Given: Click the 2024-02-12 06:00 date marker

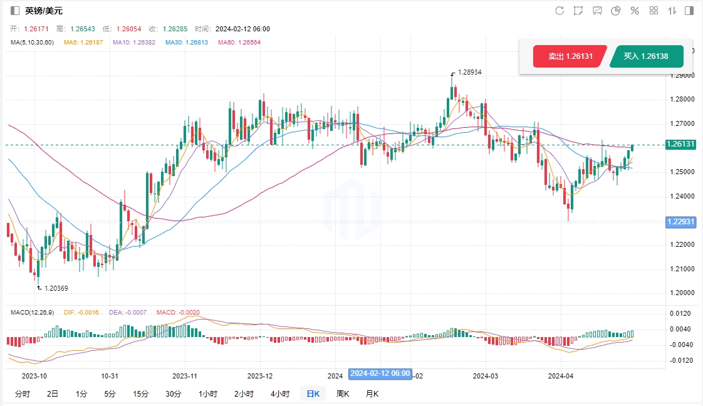Looking at the screenshot, I should click(x=380, y=374).
